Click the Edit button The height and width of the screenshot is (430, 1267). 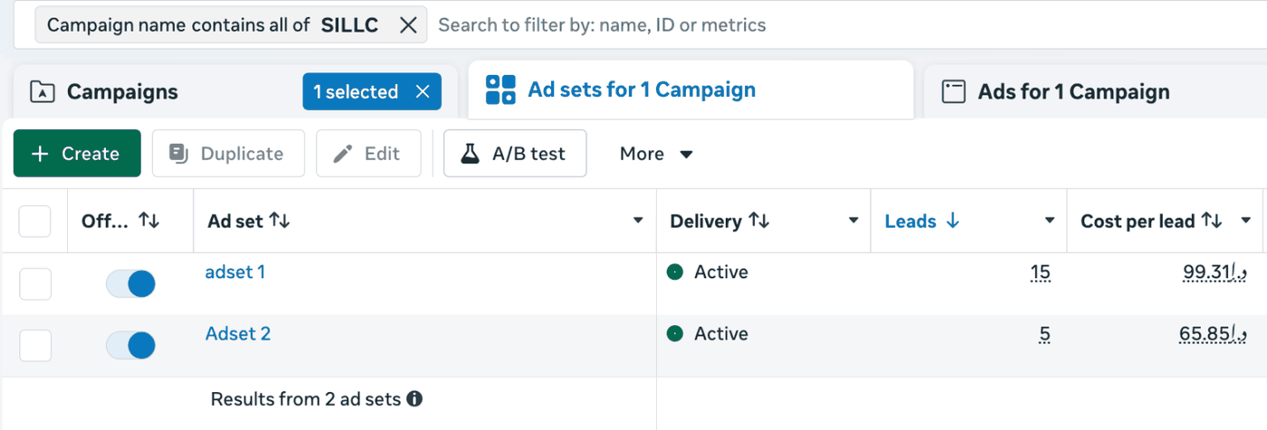(368, 154)
